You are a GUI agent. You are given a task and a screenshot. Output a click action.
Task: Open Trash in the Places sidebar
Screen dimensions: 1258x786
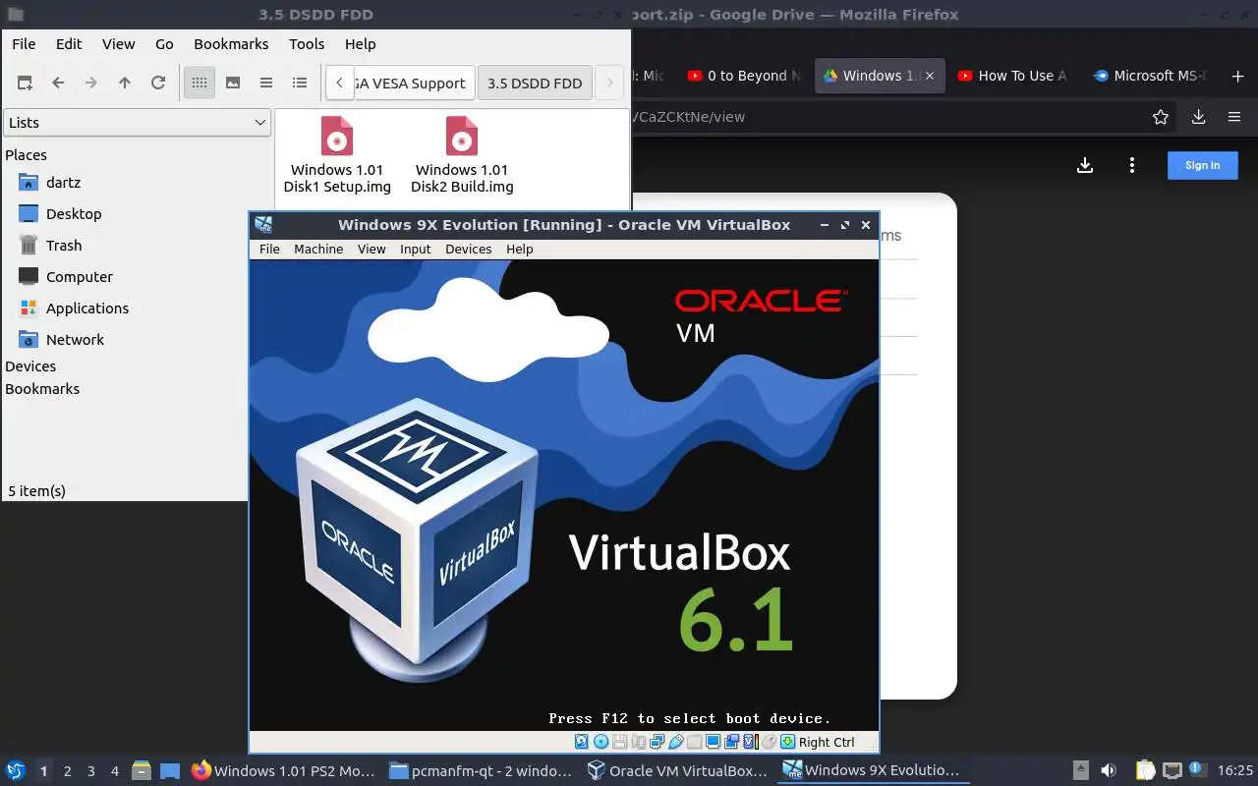tap(64, 246)
